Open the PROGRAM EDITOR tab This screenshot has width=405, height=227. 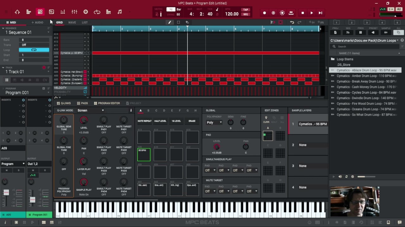click(x=107, y=103)
